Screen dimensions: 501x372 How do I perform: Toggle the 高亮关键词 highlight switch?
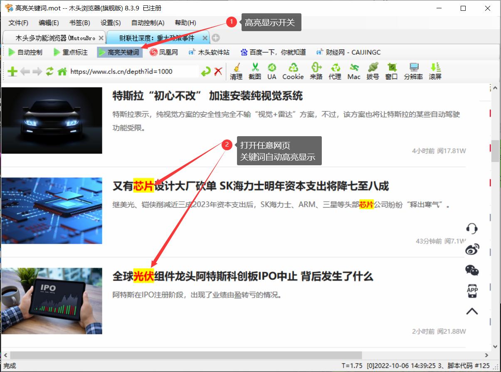click(x=119, y=52)
